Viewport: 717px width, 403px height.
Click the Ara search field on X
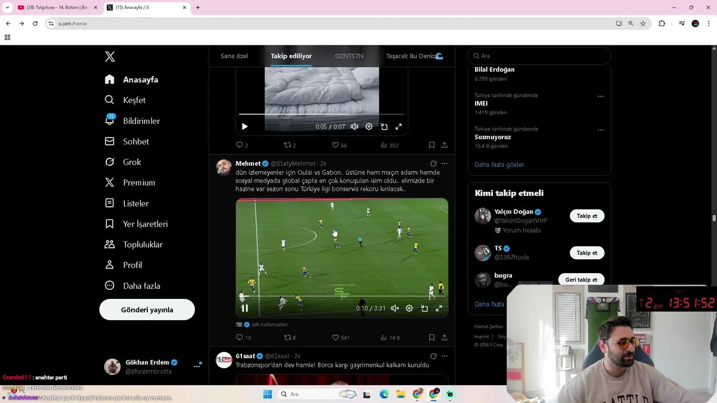[539, 56]
